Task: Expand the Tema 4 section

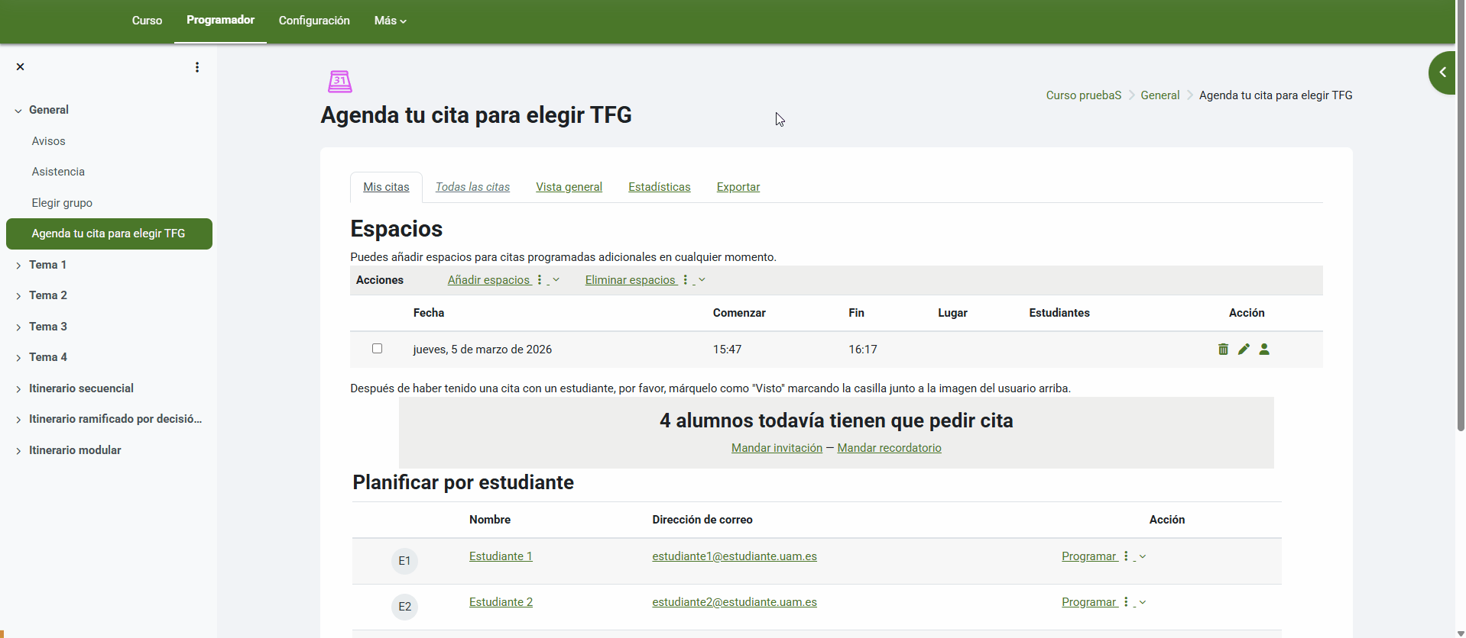Action: [18, 358]
